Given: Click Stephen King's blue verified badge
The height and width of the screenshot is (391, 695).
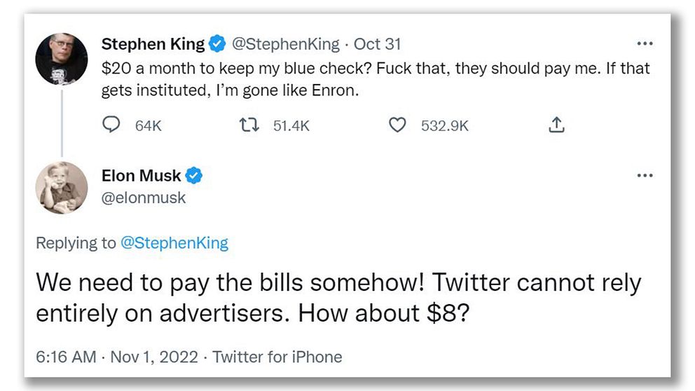Looking at the screenshot, I should [x=217, y=44].
